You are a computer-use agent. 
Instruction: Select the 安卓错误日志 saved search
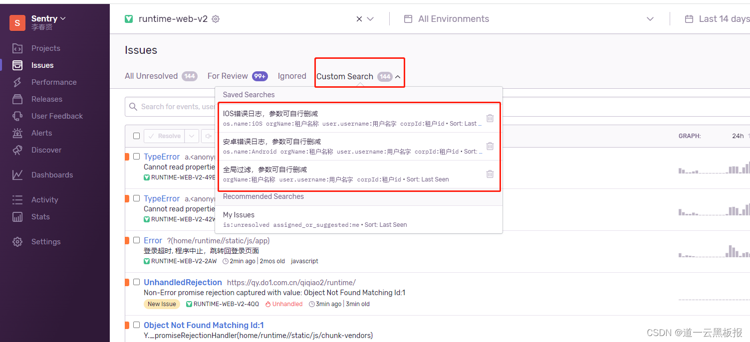coord(352,146)
